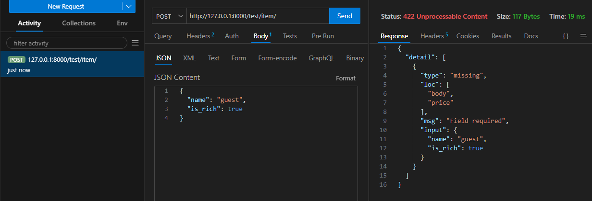The width and height of the screenshot is (592, 201).
Task: Select the Form body type
Action: [238, 58]
